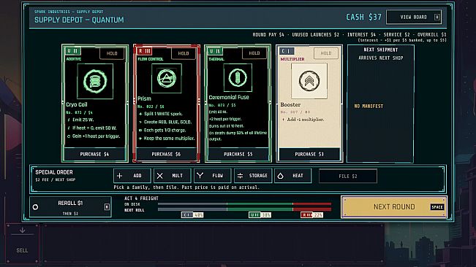Click the Supply Depot – Quantum title
This screenshot has height=267, width=476.
tap(79, 20)
